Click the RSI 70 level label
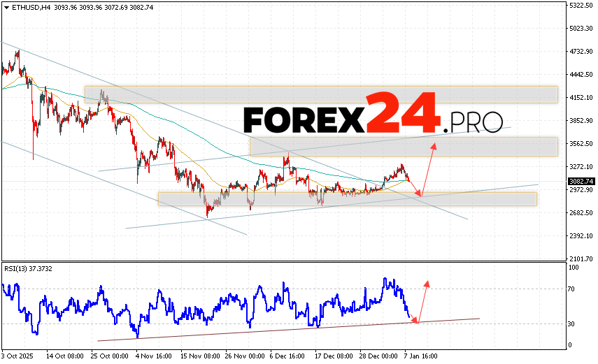Screen dimensions: 598x364 point(573,288)
